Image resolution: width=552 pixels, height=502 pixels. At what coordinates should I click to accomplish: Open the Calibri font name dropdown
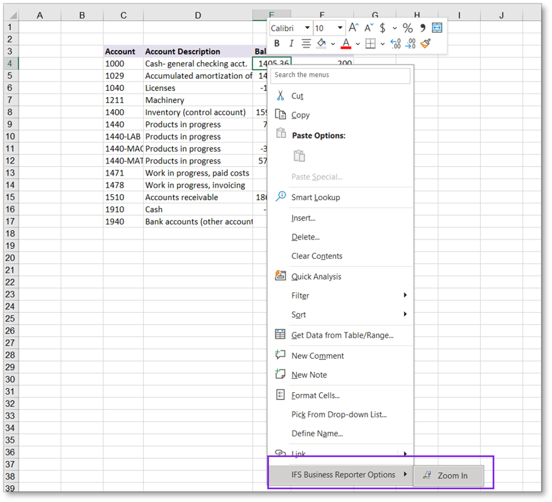[307, 28]
